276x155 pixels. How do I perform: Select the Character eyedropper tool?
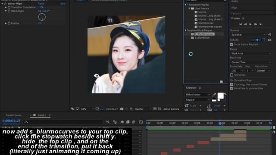pyautogui.click(x=214, y=95)
